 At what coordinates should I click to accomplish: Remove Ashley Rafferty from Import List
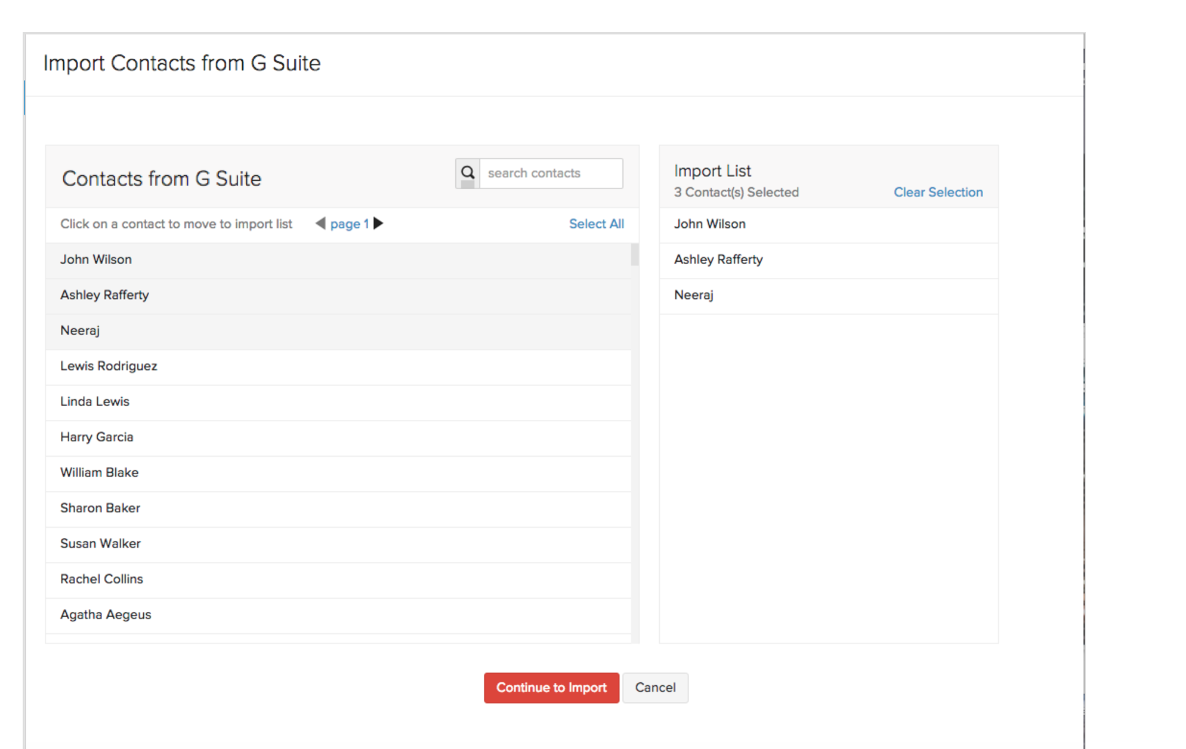click(718, 259)
